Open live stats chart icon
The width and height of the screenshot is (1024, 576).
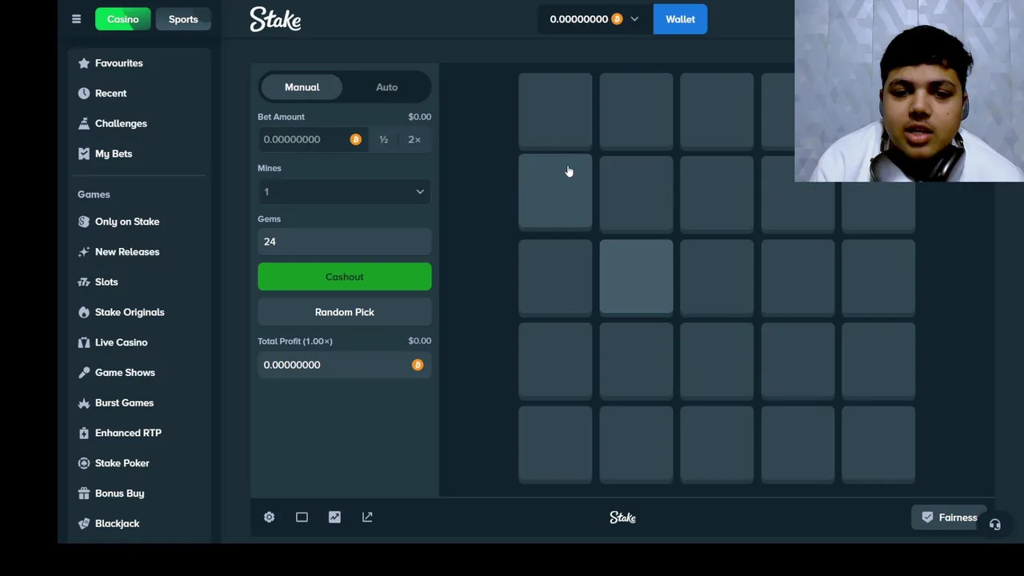(x=334, y=518)
